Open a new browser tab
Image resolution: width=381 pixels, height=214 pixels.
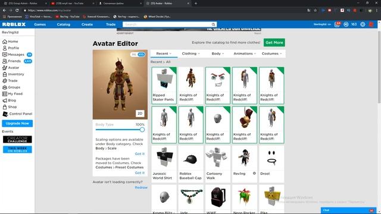click(x=196, y=4)
